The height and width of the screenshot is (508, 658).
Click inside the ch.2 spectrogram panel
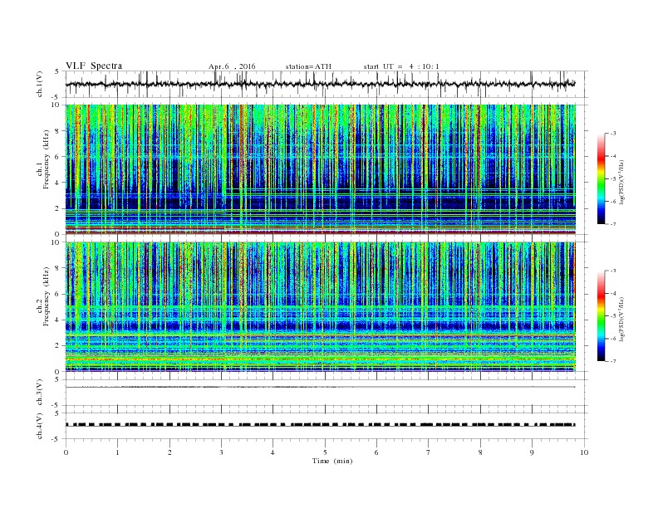click(321, 306)
